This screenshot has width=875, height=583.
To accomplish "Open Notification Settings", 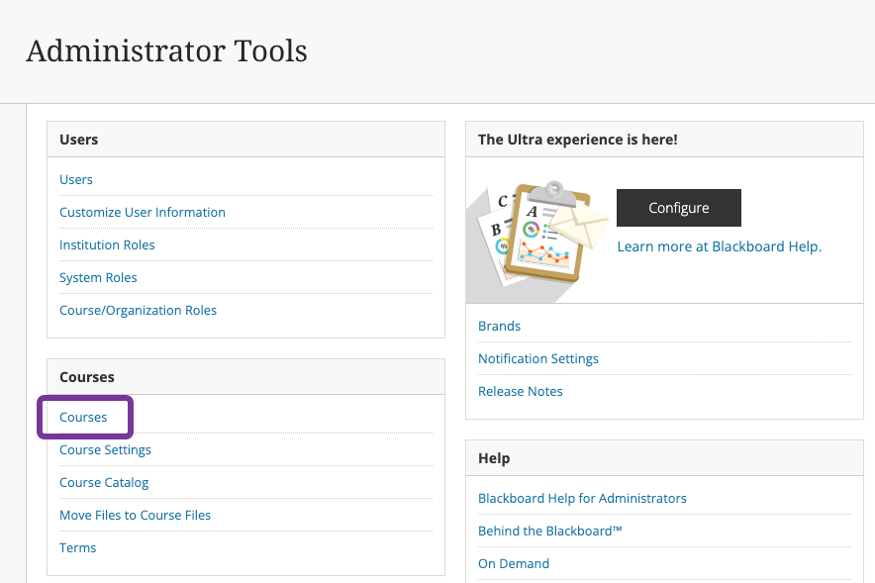I will (537, 358).
